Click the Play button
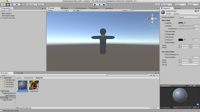 95,5
